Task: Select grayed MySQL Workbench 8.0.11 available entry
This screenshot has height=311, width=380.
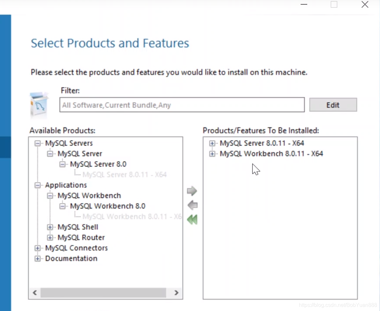Action: tap(132, 216)
